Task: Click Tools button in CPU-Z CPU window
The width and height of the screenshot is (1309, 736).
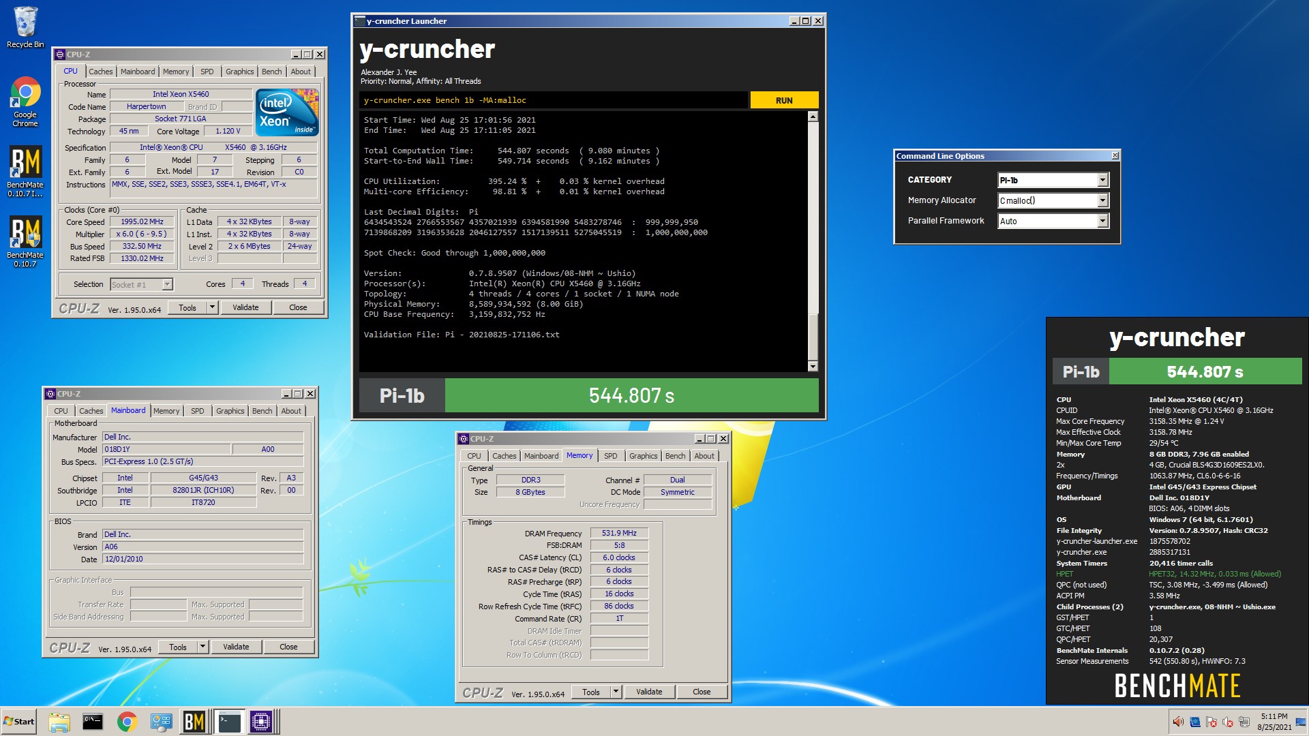Action: 187,308
